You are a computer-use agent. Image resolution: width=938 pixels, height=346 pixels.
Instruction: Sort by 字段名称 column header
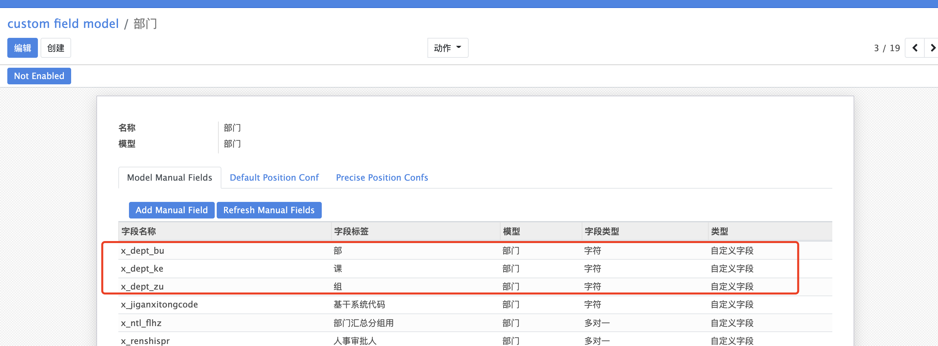point(139,231)
